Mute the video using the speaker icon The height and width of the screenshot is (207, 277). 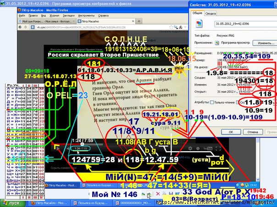pos(68,149)
